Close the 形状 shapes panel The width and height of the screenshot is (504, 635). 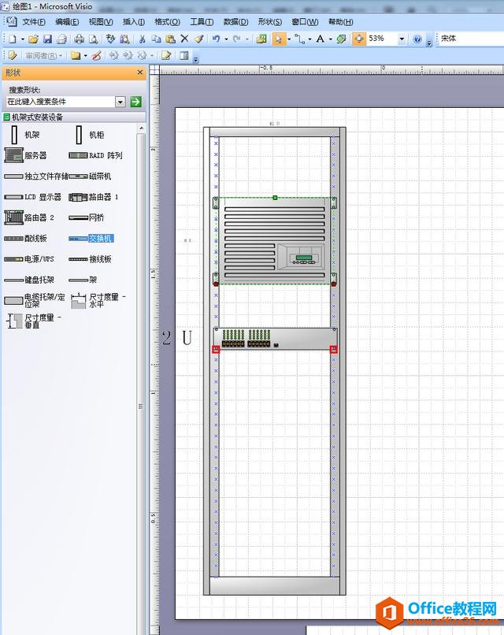coord(141,72)
